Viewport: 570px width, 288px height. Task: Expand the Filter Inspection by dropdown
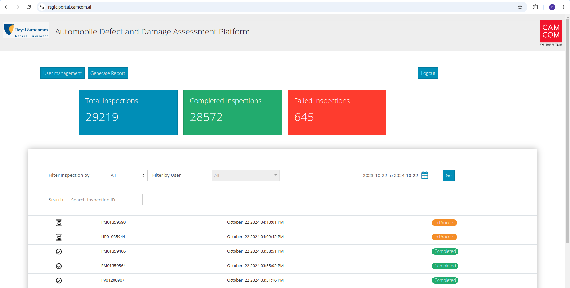128,175
